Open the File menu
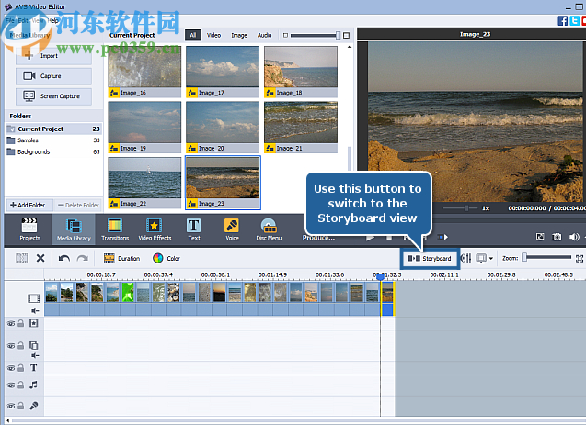Screen dimensions: 586x425 [10, 20]
